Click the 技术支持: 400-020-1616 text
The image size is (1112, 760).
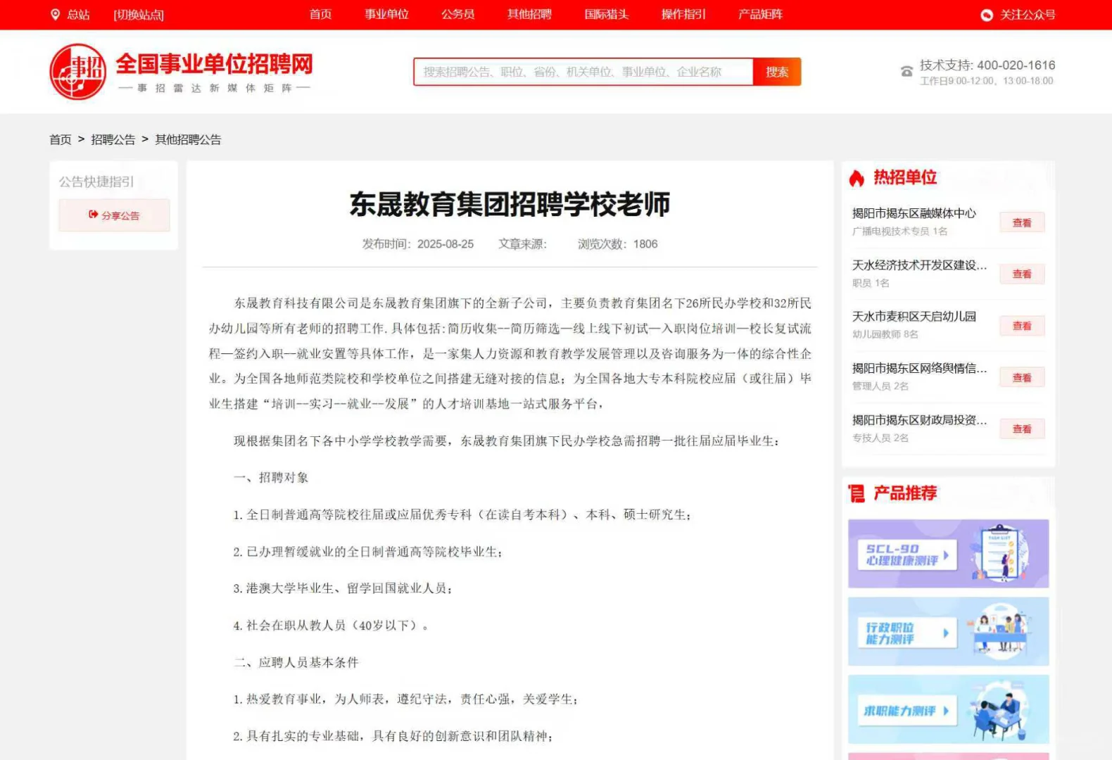click(987, 65)
